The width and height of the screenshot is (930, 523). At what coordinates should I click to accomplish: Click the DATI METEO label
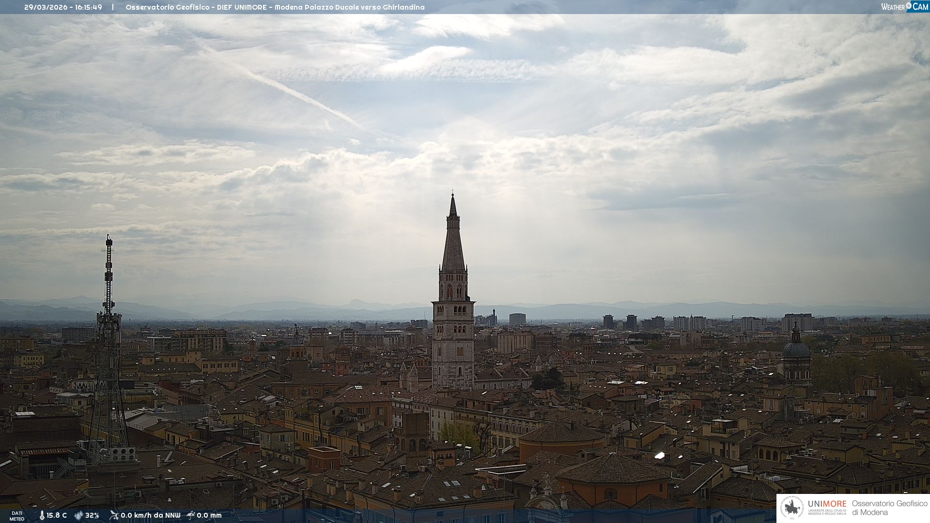click(x=17, y=516)
